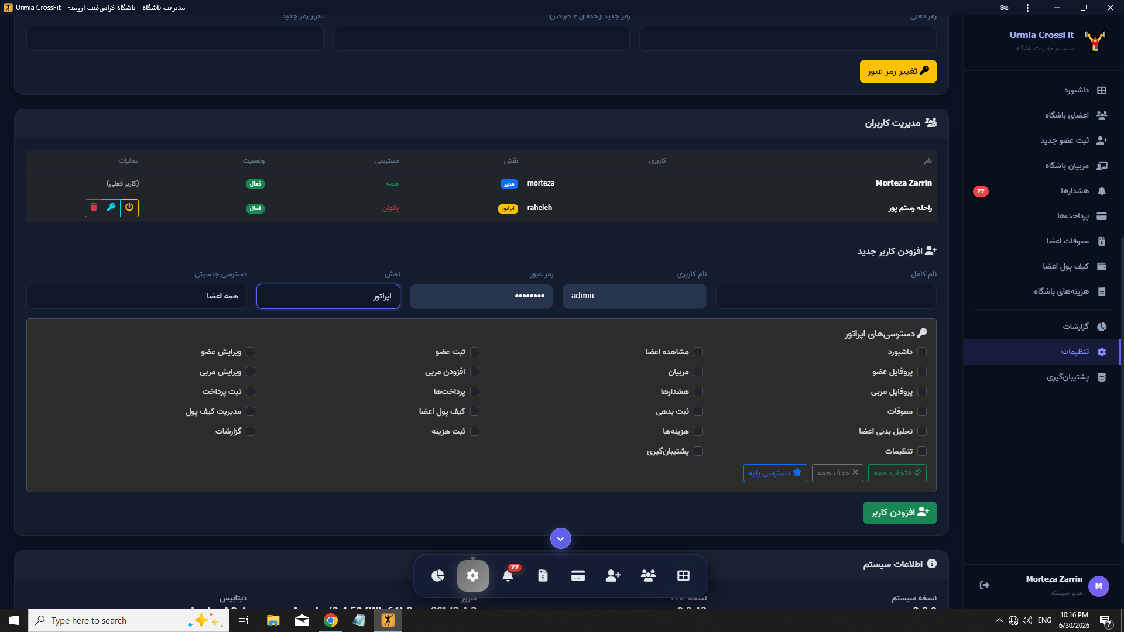Open the debts document icon in the bottom dock
The image size is (1124, 632).
[543, 576]
